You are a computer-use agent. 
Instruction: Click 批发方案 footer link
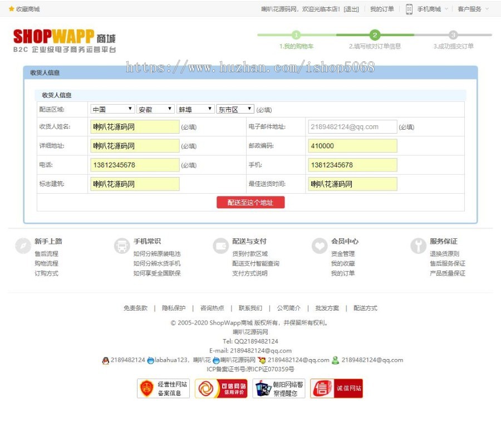pos(327,308)
